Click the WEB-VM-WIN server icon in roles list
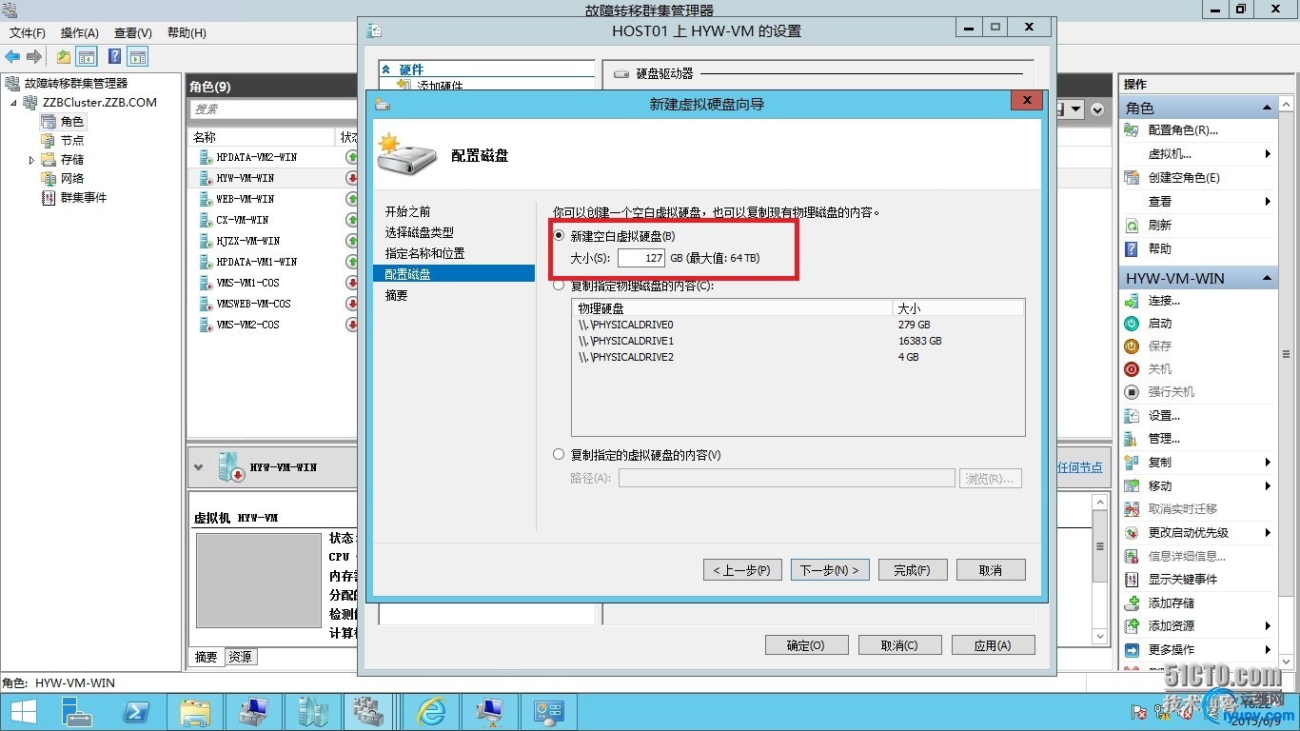This screenshot has height=731, width=1300. (x=206, y=199)
